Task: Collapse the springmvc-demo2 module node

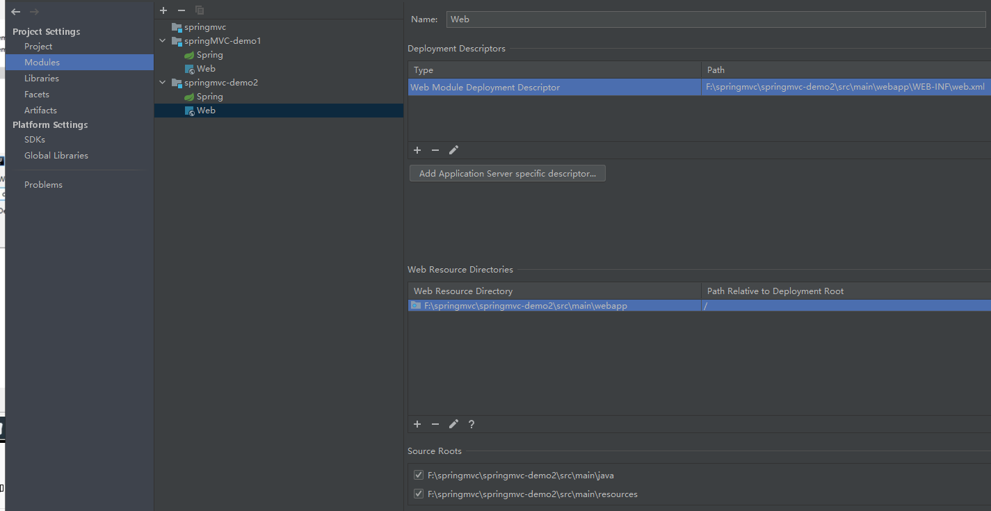Action: pyautogui.click(x=163, y=83)
